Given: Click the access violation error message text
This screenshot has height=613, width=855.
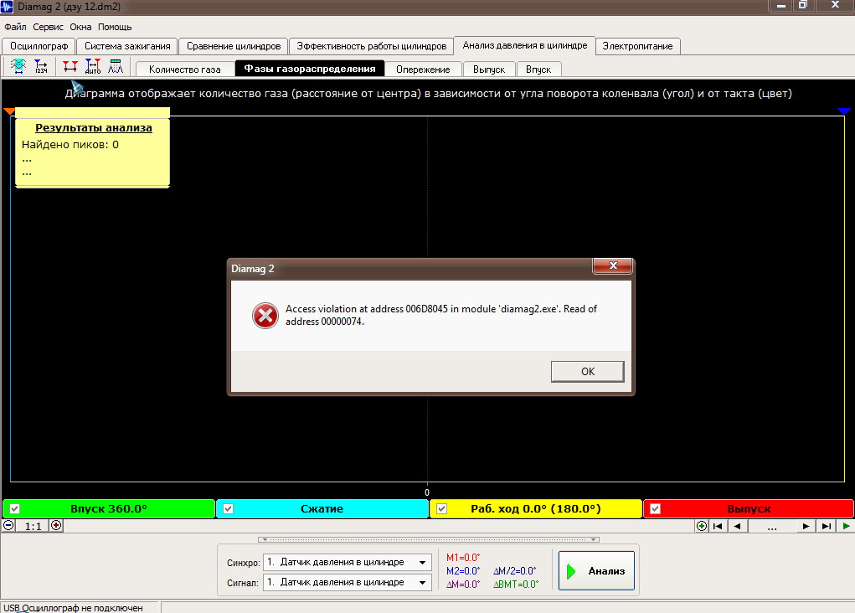Looking at the screenshot, I should (x=441, y=315).
